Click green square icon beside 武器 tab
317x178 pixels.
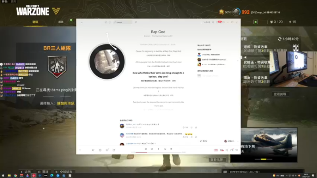[x=71, y=20]
